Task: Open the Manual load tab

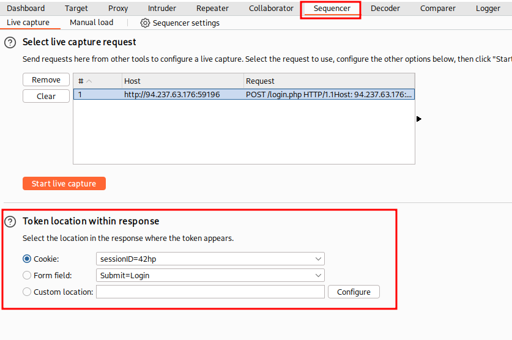Action: coord(91,23)
